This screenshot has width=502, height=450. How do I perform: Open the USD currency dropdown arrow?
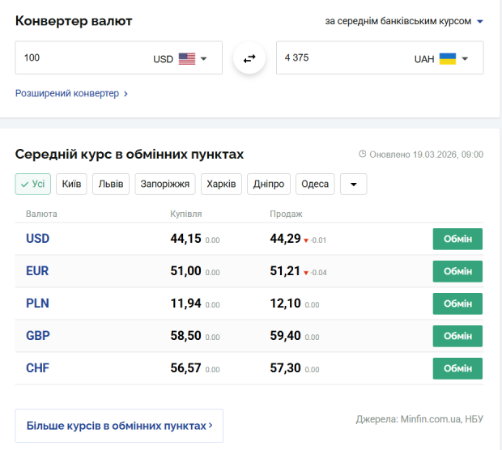[x=204, y=58]
